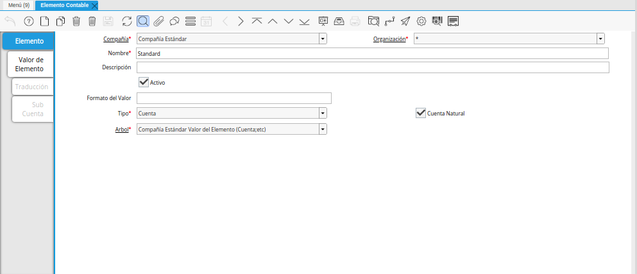Open the Tipo dropdown arrow

tap(323, 114)
